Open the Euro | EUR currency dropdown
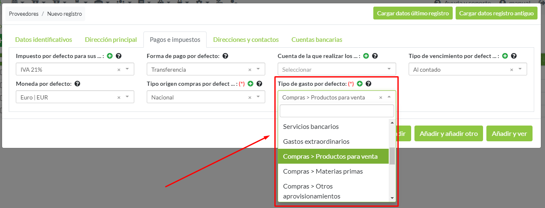This screenshot has height=208, width=545. click(x=127, y=97)
